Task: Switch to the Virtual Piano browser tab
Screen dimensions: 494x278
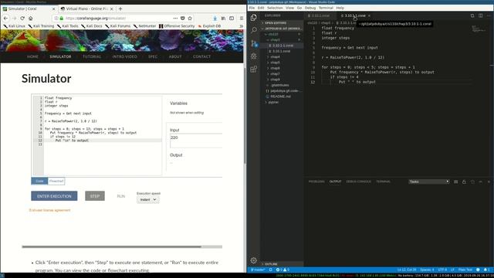Action: [87, 8]
